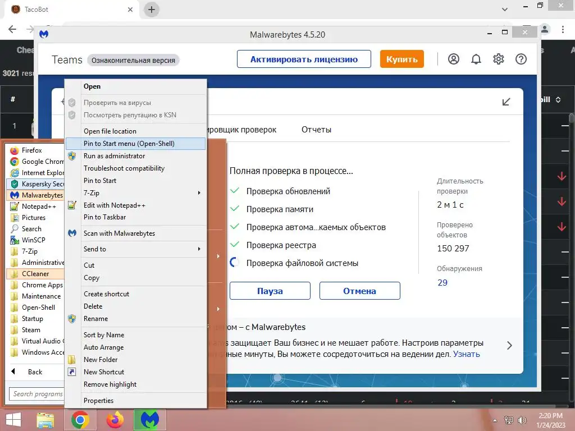Choose Cut in context menu
Screen dimensions: 575x431
click(x=135, y=265)
